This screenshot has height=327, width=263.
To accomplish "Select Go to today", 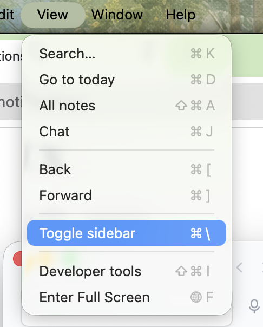I will tap(127, 80).
